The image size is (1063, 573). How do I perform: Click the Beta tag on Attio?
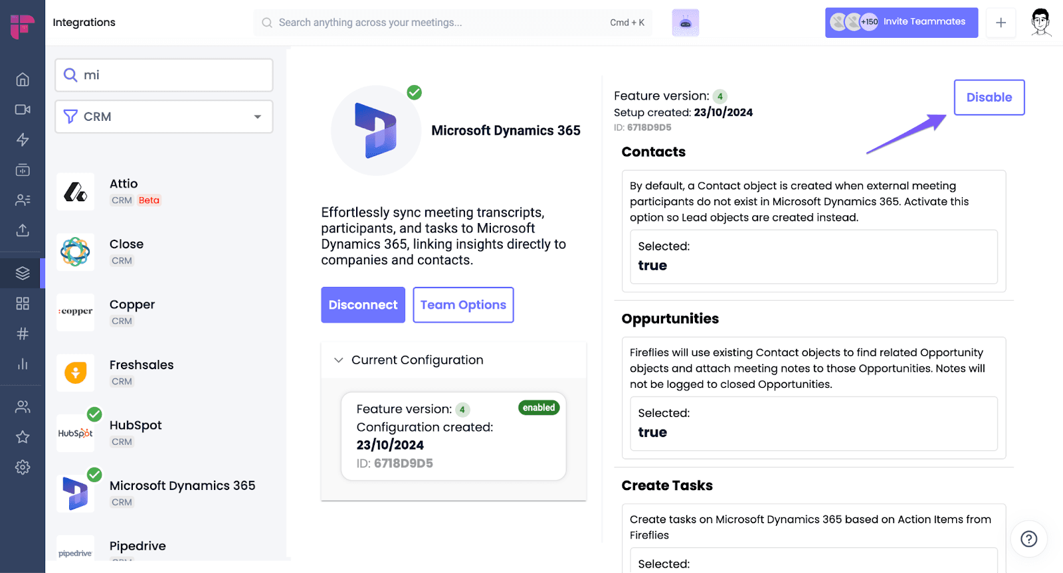149,201
